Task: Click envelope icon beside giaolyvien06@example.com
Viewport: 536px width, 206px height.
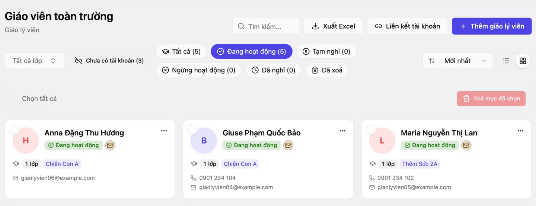Action: [15, 178]
